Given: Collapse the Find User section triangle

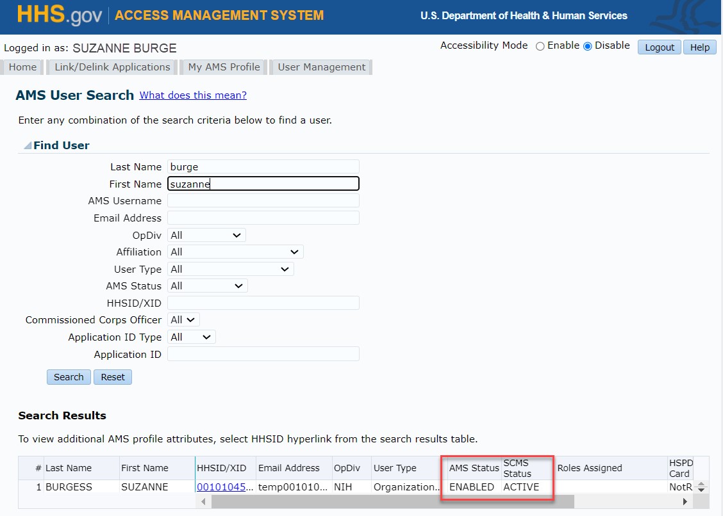Looking at the screenshot, I should tap(28, 146).
